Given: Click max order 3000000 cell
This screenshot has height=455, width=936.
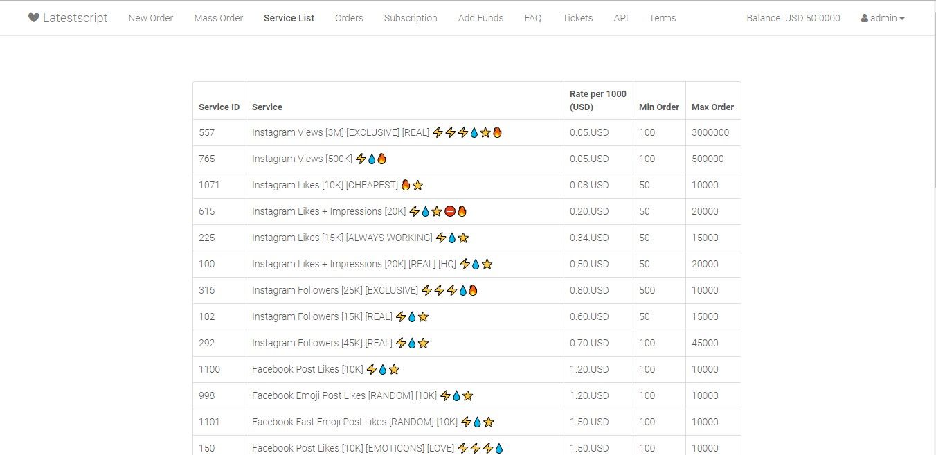Looking at the screenshot, I should point(713,132).
